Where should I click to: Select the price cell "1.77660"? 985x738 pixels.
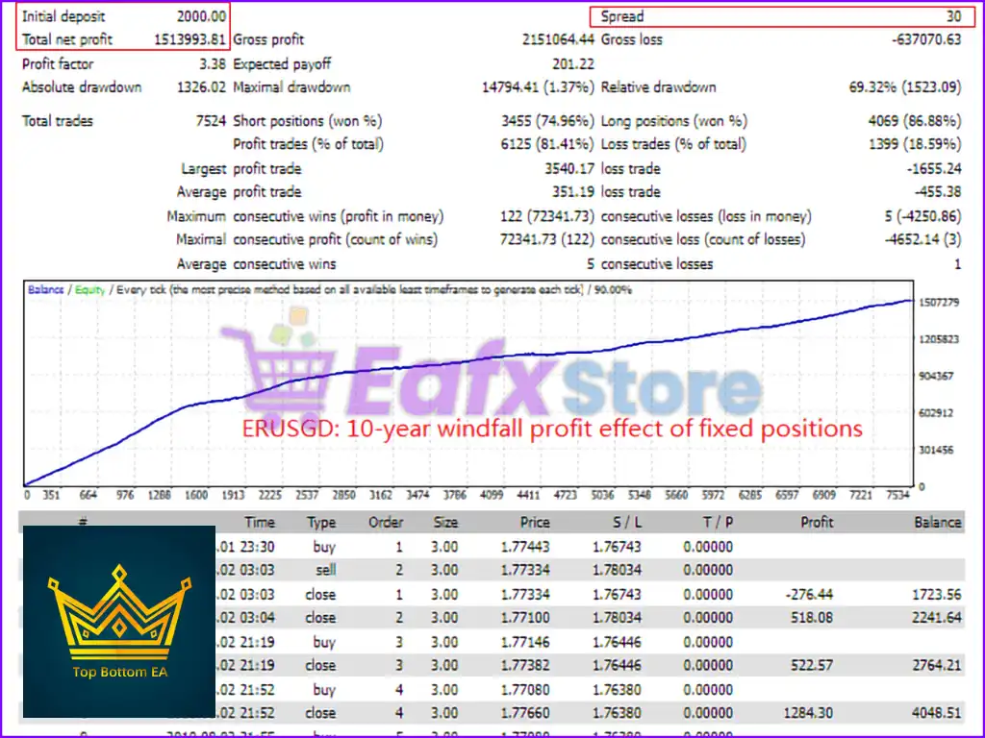525,713
